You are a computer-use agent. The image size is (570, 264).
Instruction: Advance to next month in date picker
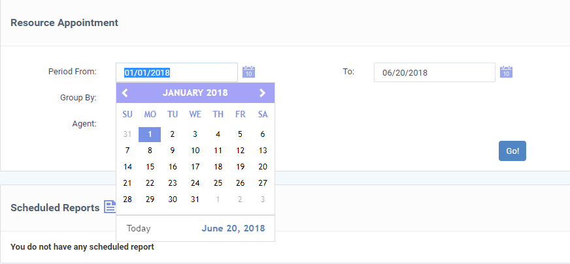pyautogui.click(x=263, y=93)
